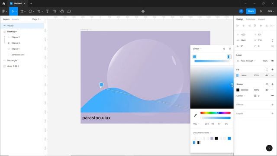This screenshot has width=277, height=156.
Task: Click the user avatar P
Action: (x=241, y=11)
